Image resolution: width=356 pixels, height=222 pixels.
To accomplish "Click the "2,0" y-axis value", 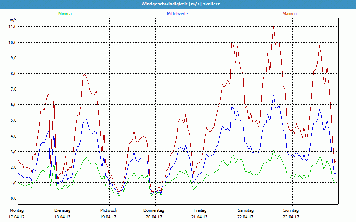I will [14, 167].
